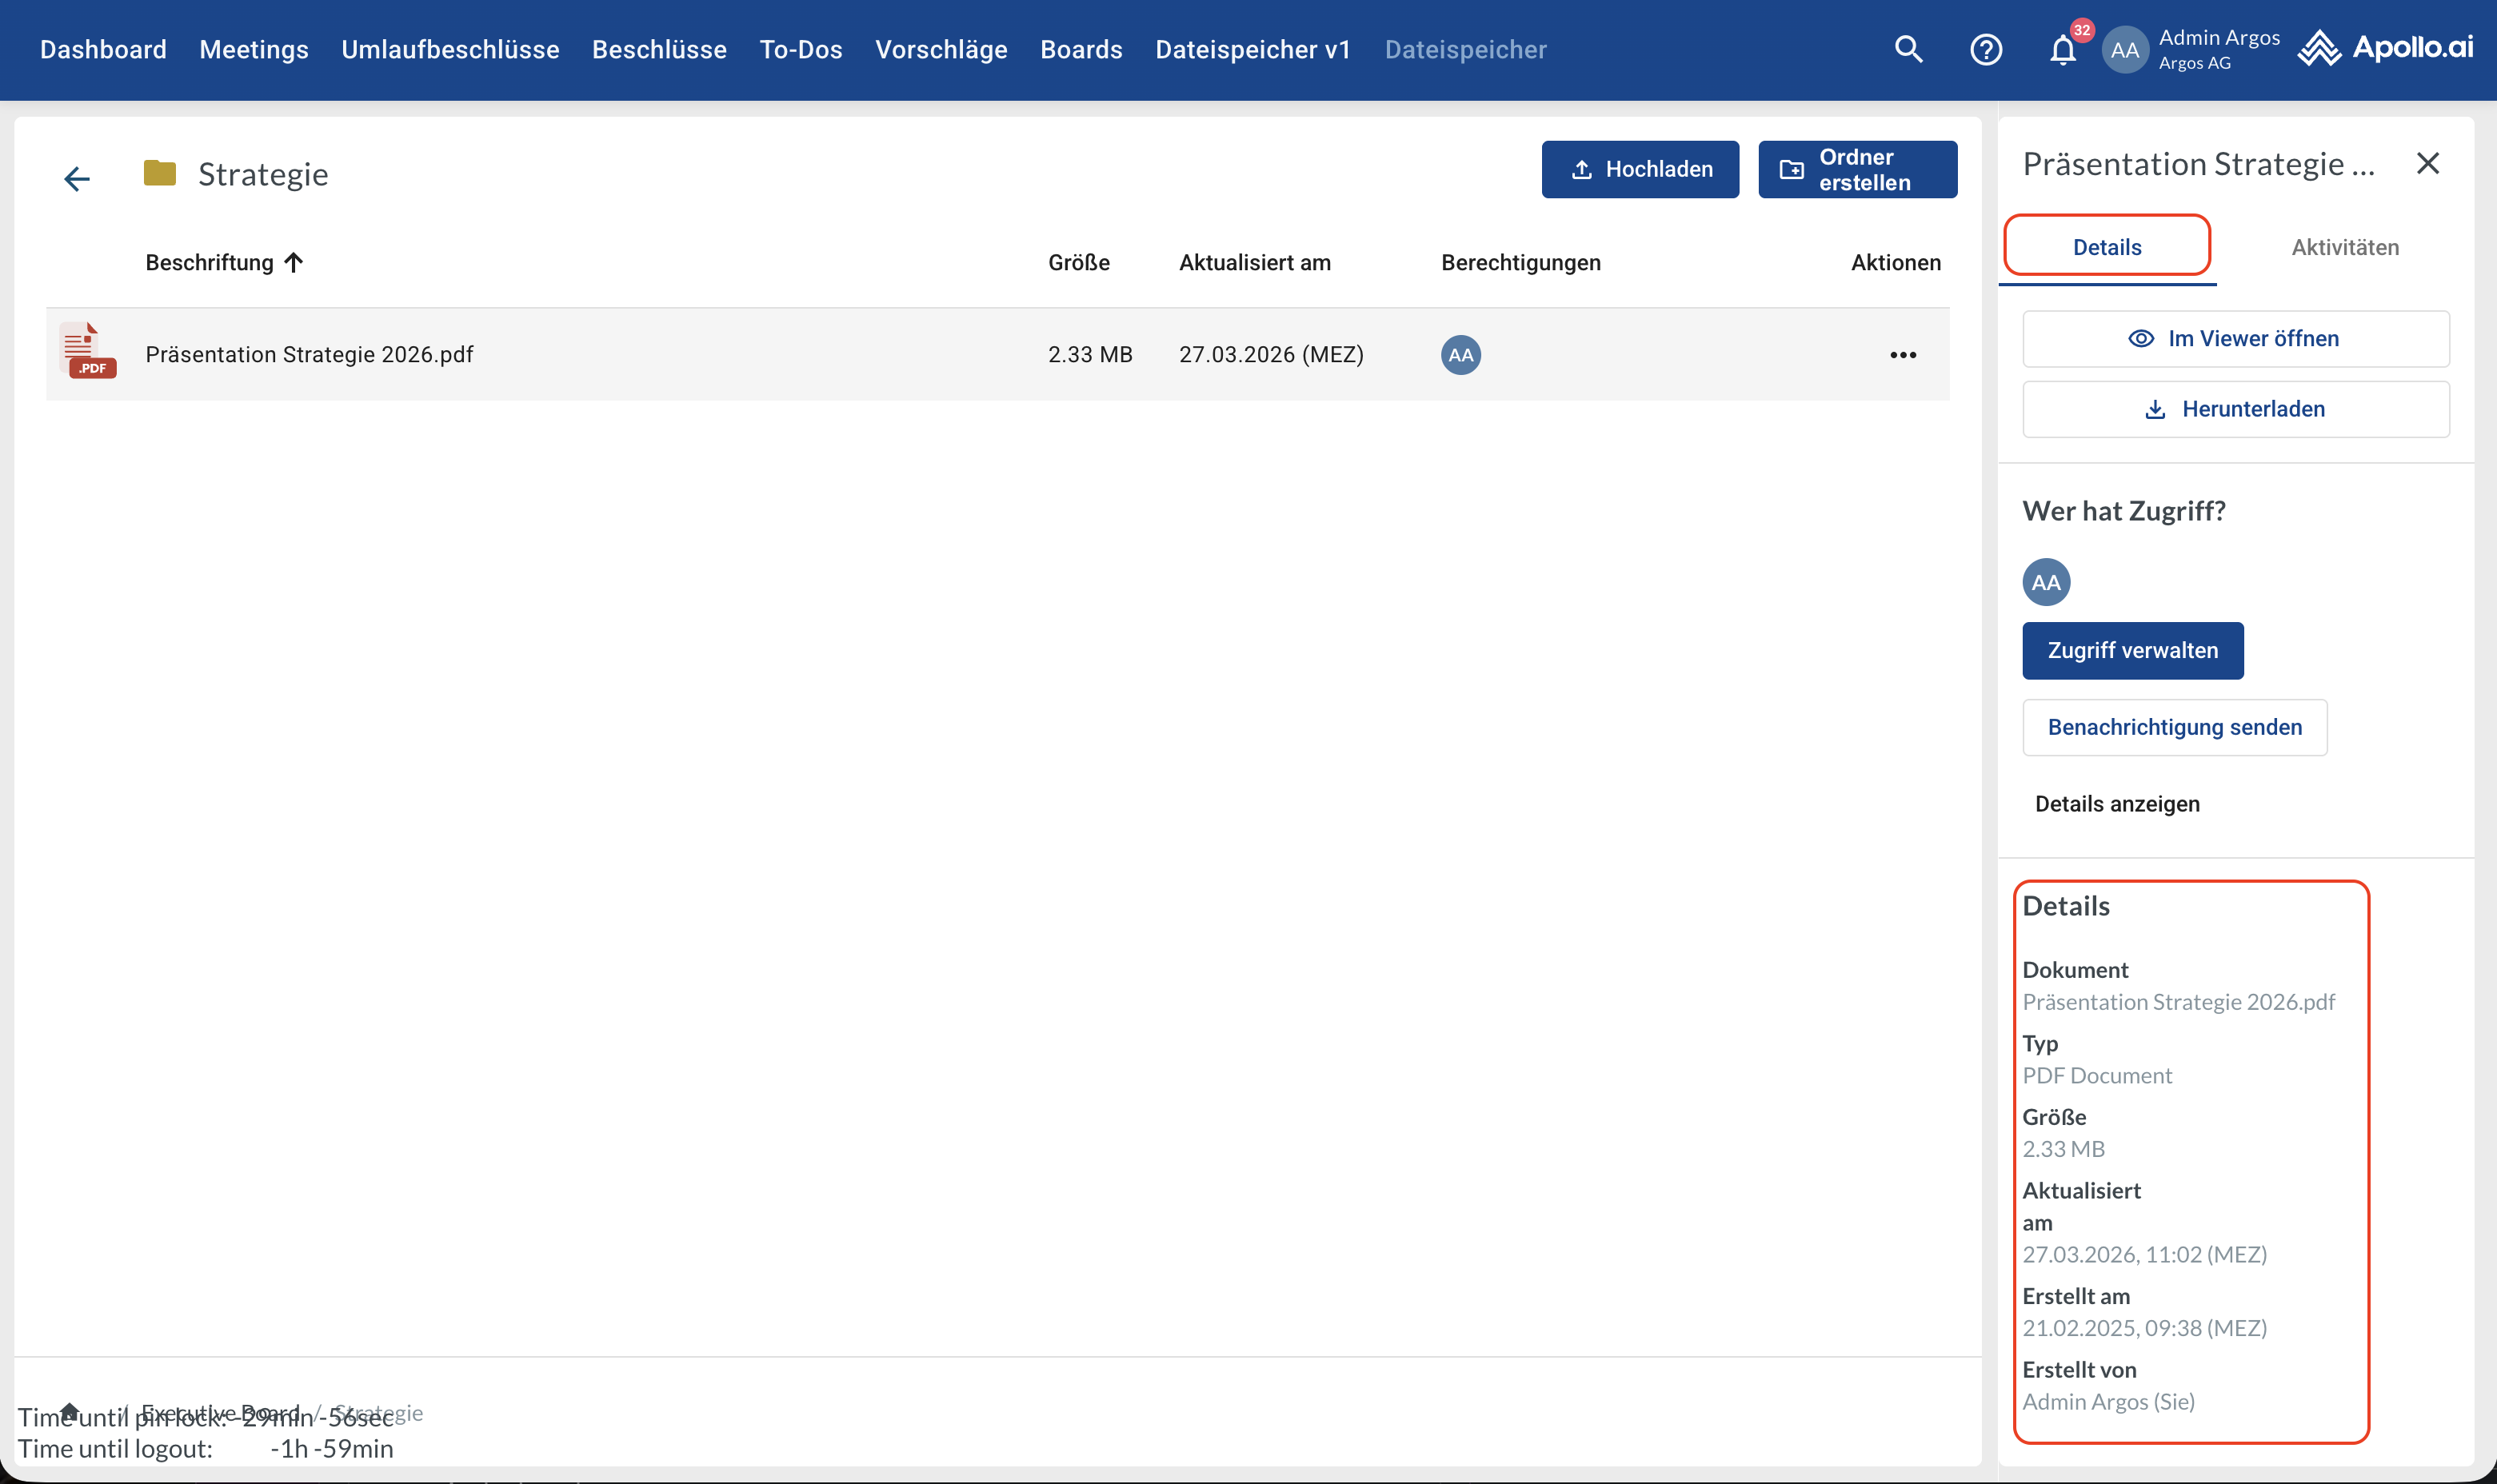Click the Hochladen upload button
The image size is (2497, 1484).
click(x=1639, y=169)
